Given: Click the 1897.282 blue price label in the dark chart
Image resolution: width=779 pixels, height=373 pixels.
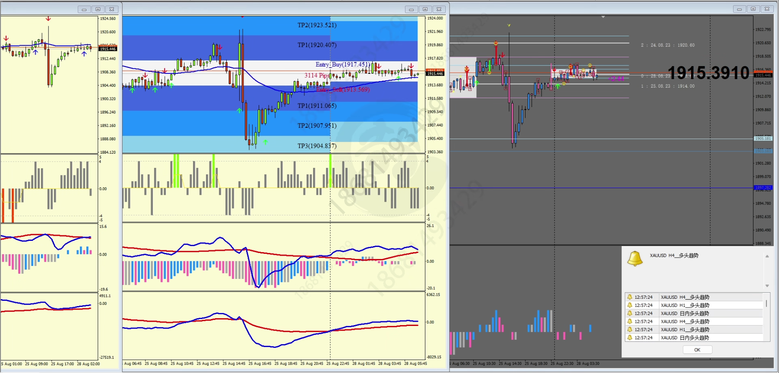Looking at the screenshot, I should pyautogui.click(x=763, y=188).
